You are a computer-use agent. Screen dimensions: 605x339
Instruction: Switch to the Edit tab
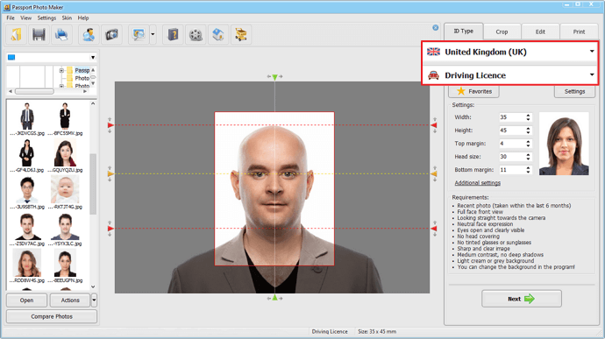coord(540,32)
